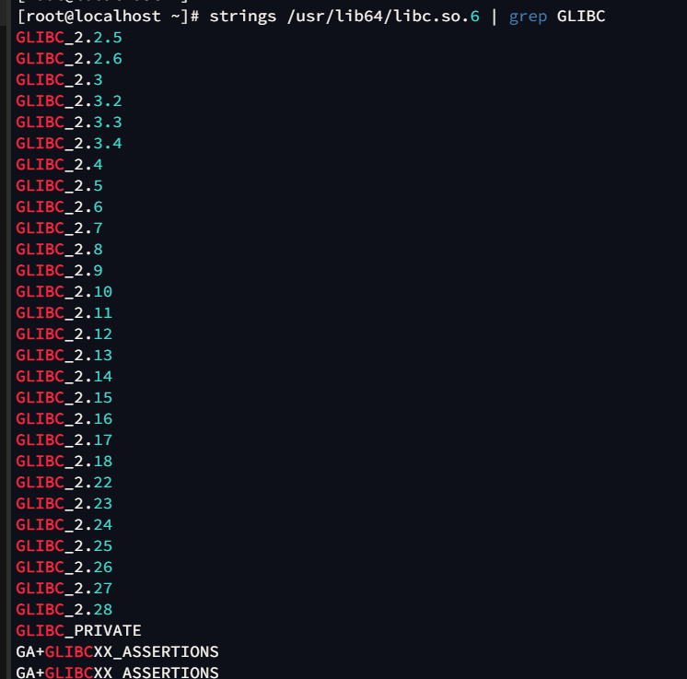Click the GLIBC_2.28 version entry
The image size is (687, 679).
[x=64, y=610]
